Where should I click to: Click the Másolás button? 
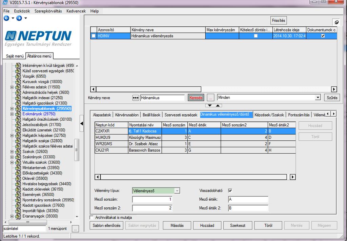[177, 225]
